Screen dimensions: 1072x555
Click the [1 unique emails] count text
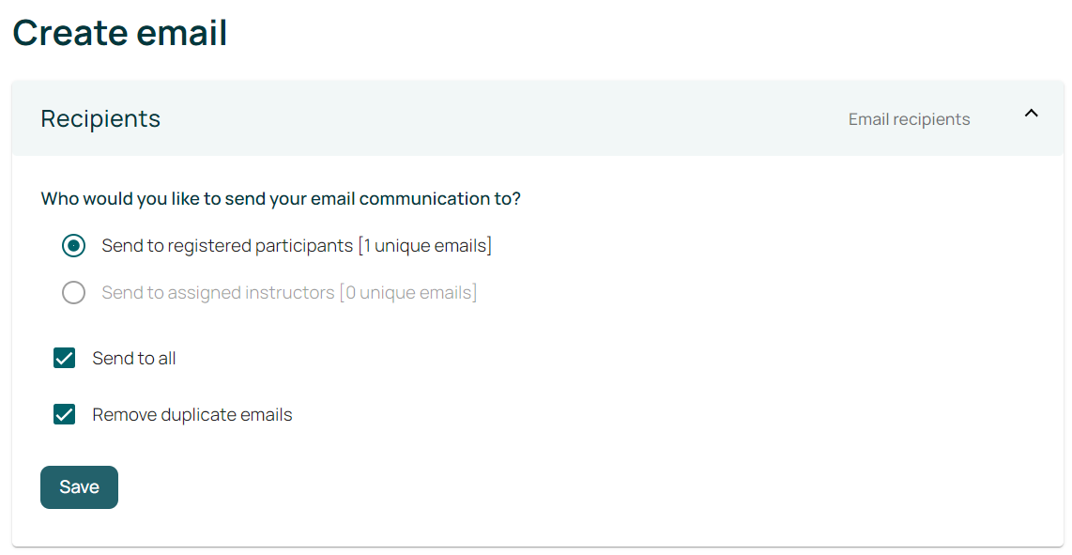(425, 246)
